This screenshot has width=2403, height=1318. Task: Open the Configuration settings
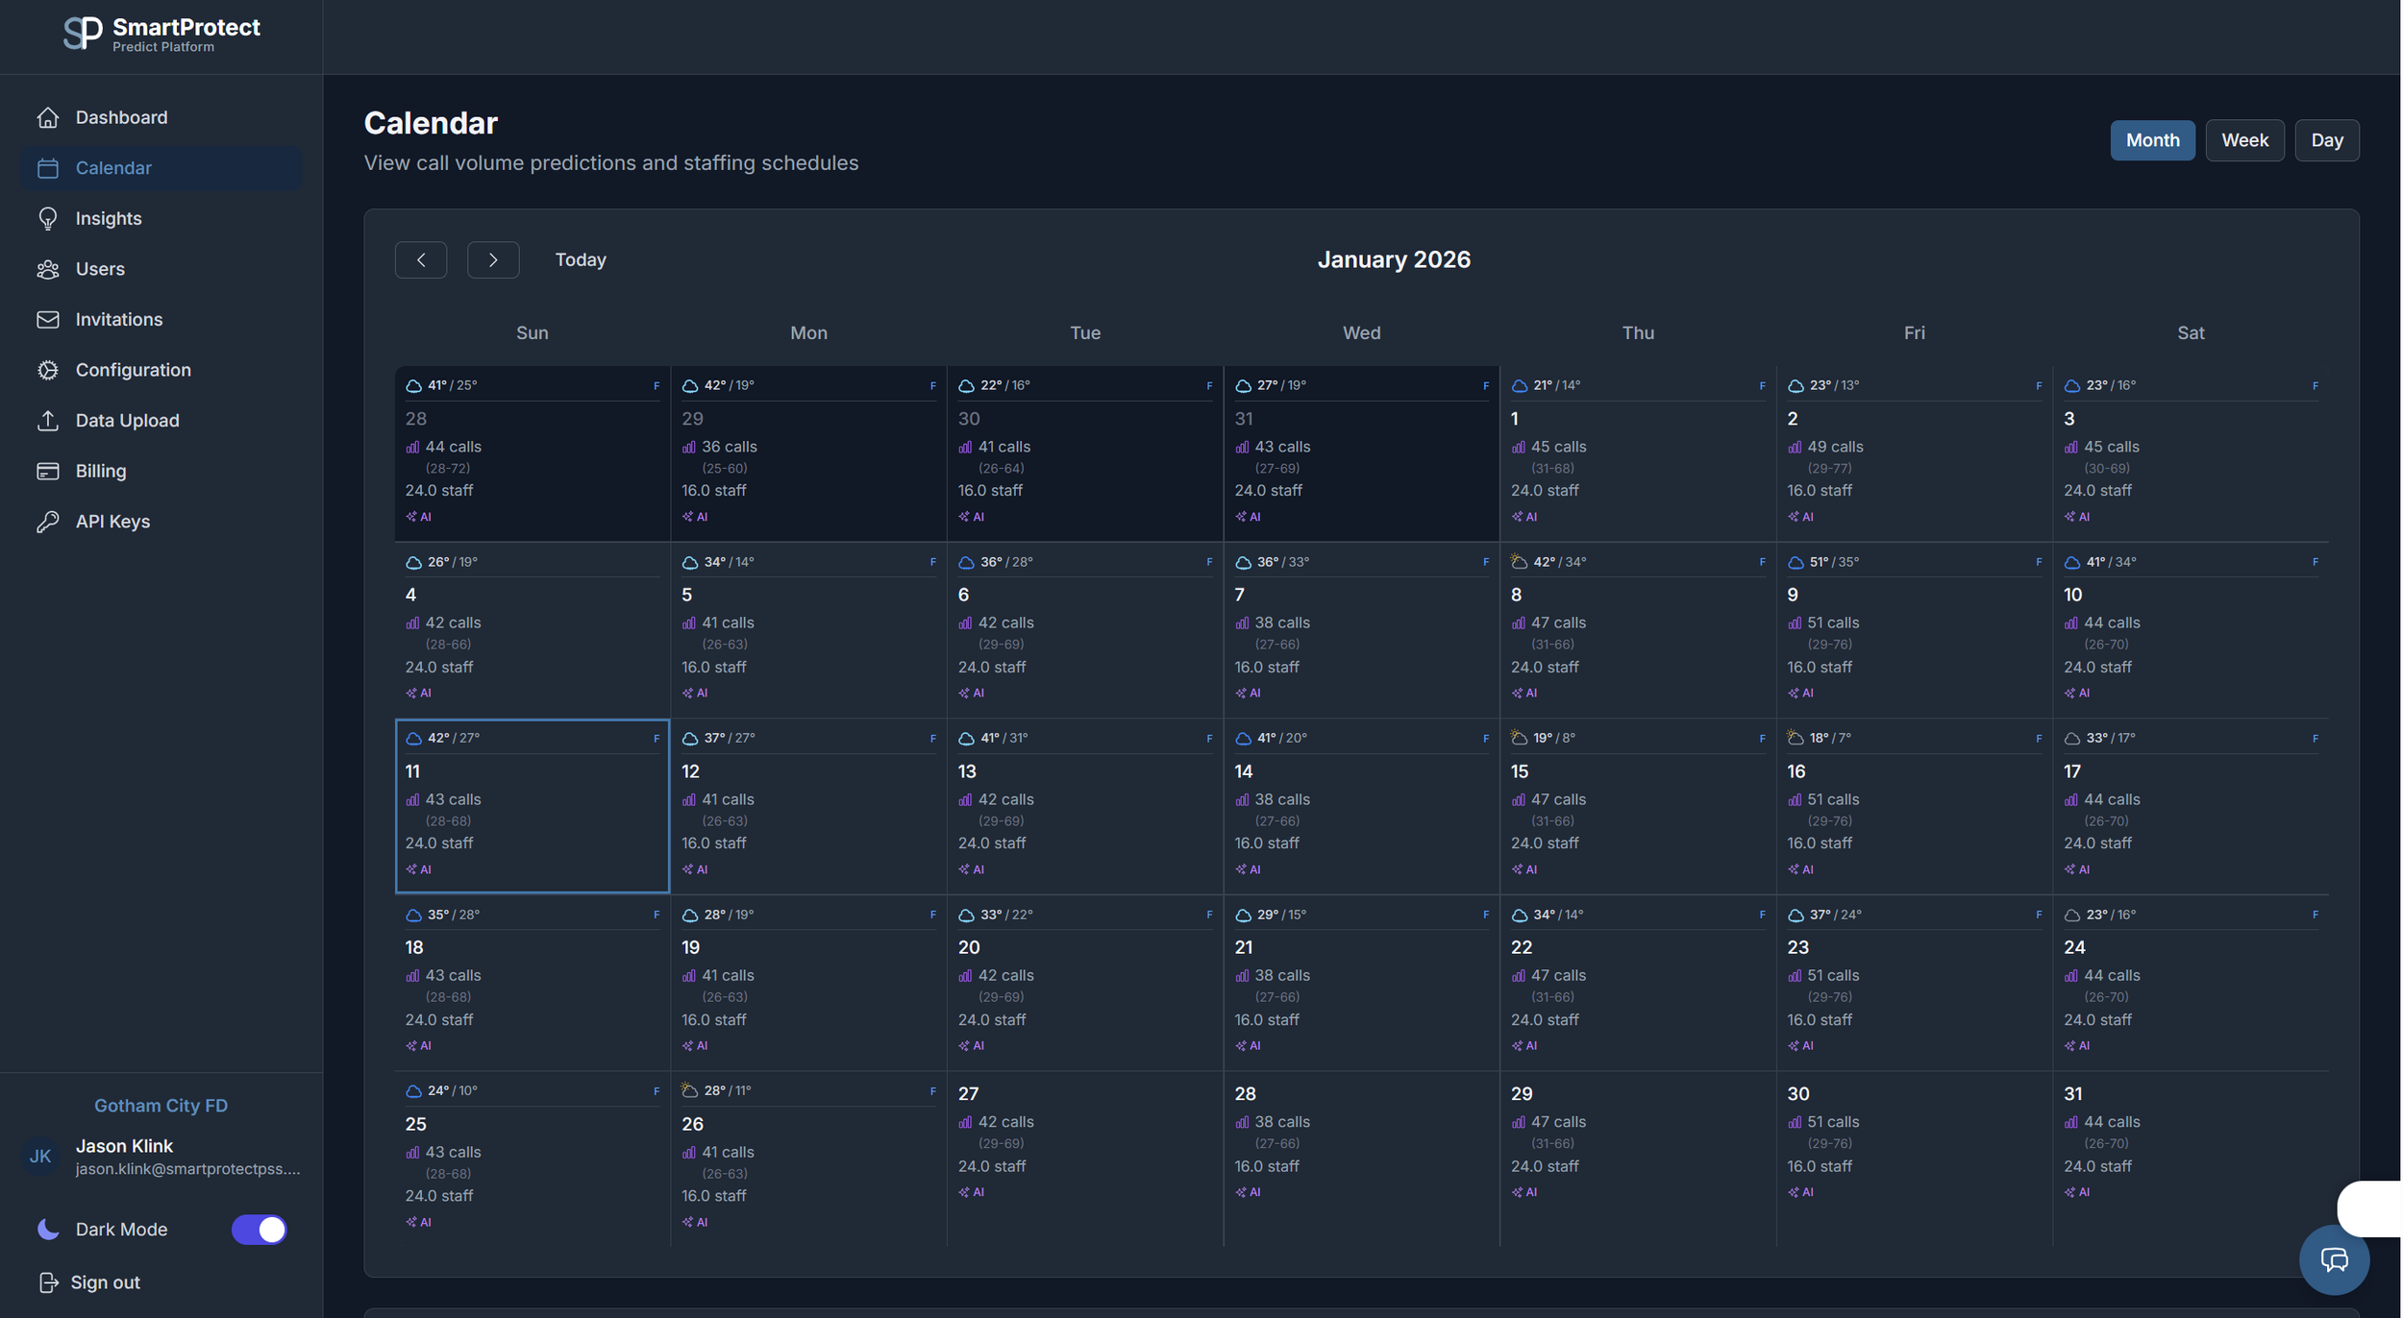pyautogui.click(x=133, y=370)
